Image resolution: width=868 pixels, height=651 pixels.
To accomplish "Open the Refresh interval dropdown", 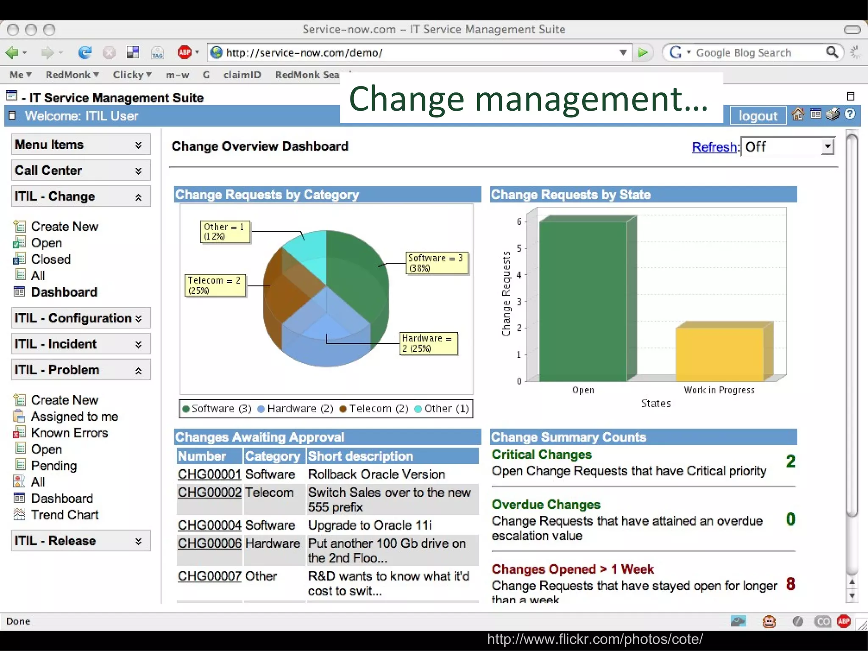I will 827,147.
